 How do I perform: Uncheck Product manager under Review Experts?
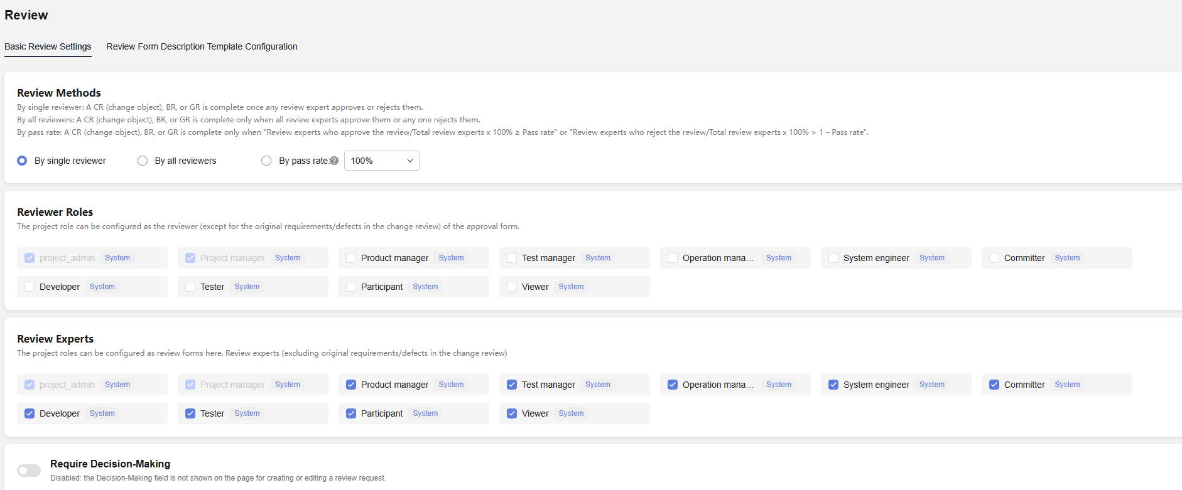(351, 385)
